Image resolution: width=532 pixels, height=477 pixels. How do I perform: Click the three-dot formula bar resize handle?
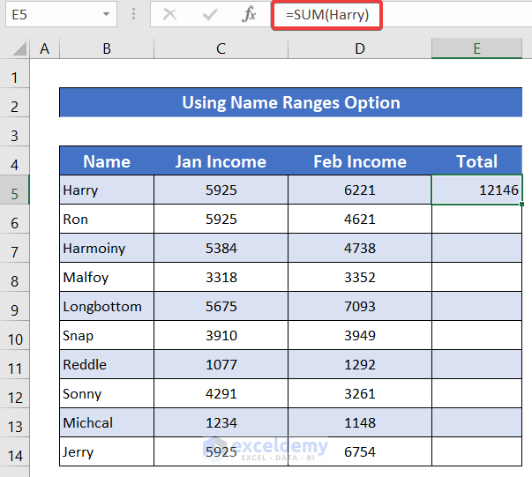(133, 15)
